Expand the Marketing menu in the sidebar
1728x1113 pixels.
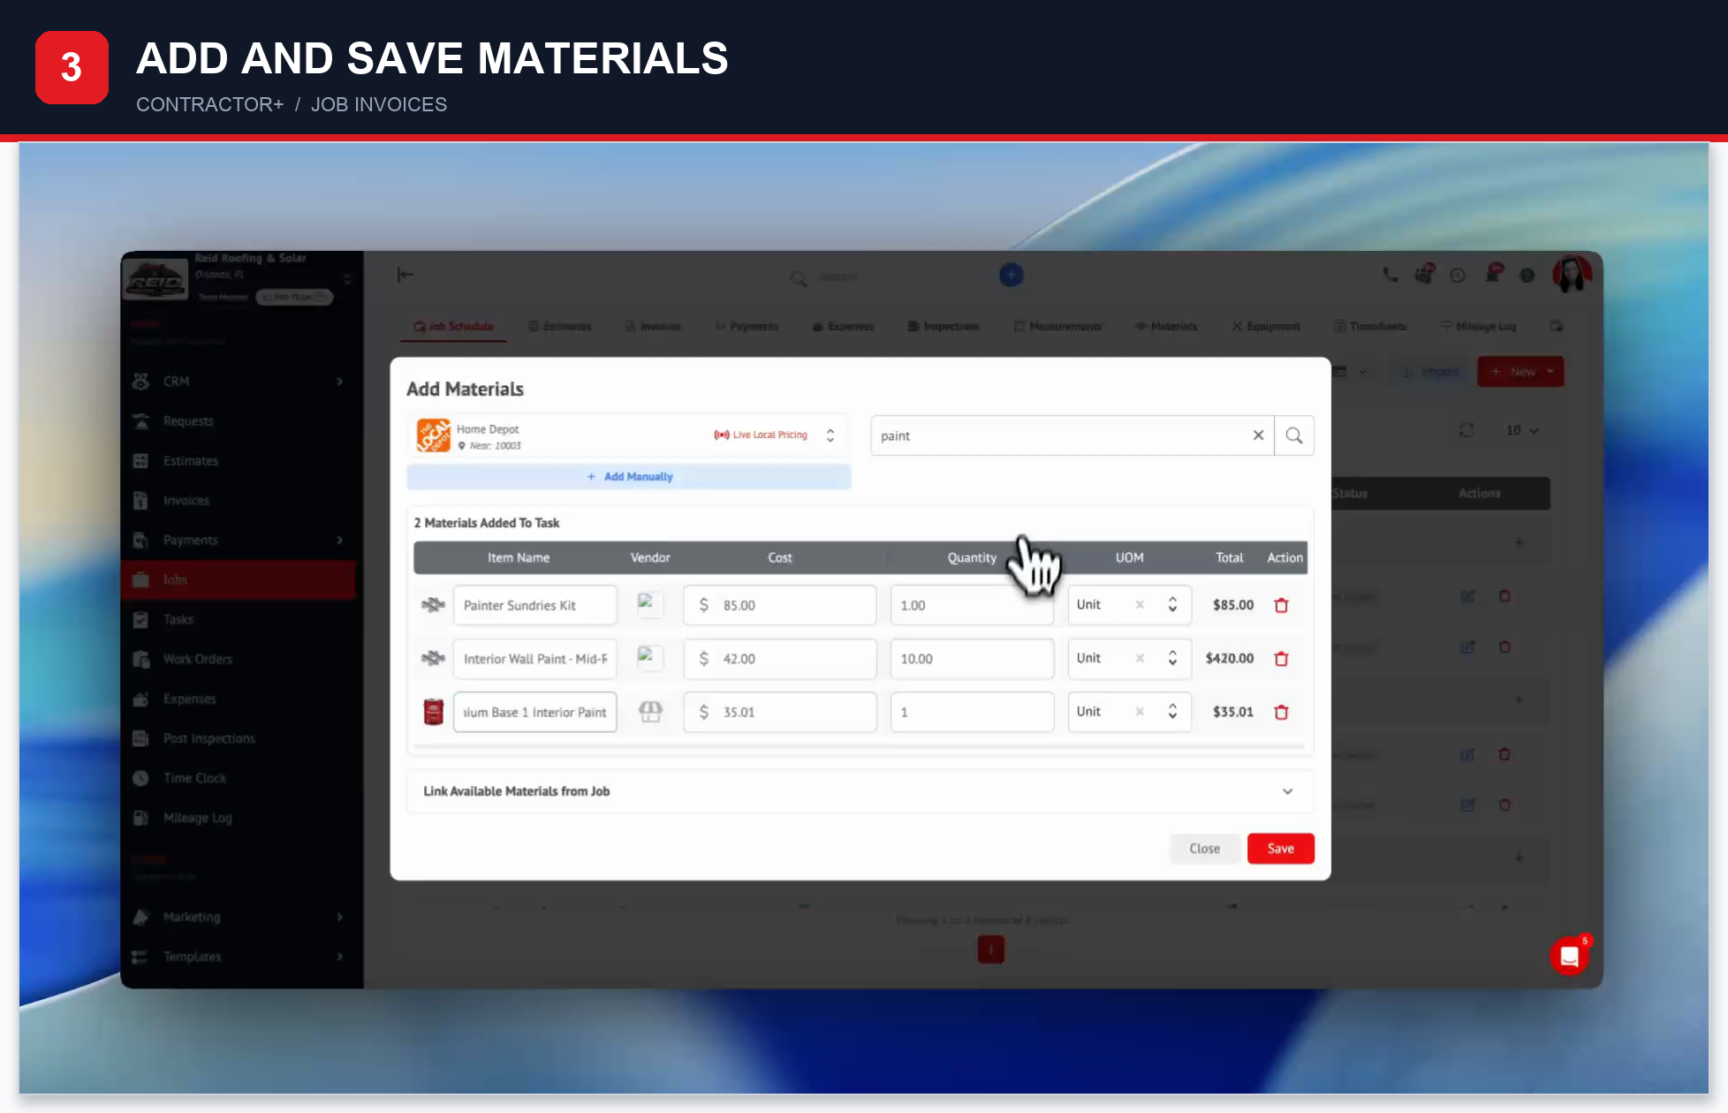239,917
